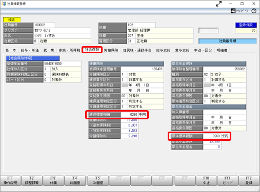Image resolution: width=260 pixels, height=192 pixels.
Task: Select the 中途・区分 tab
Action: click(203, 50)
